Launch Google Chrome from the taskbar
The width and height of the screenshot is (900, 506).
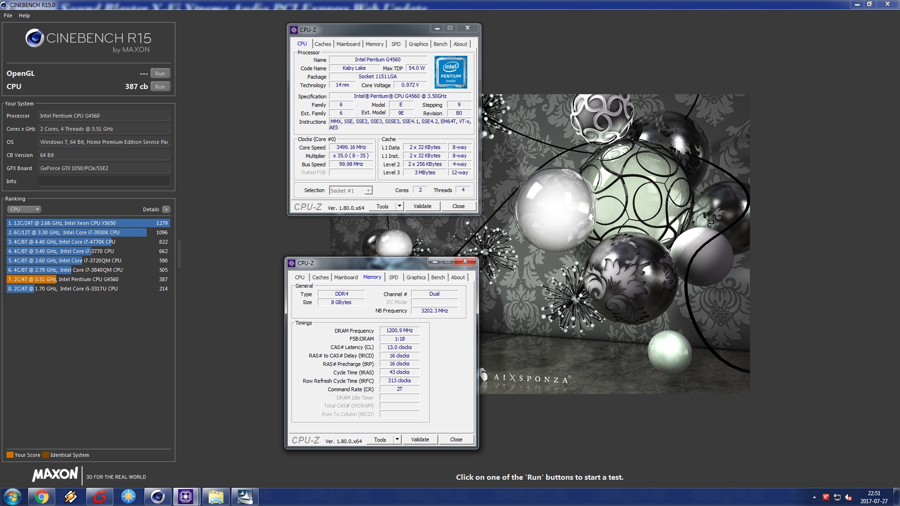42,497
